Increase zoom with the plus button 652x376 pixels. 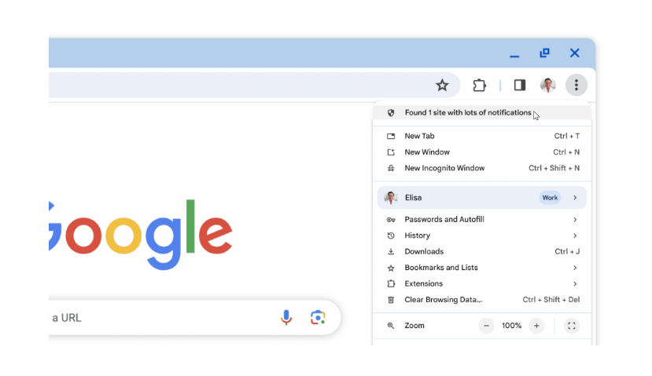click(536, 326)
